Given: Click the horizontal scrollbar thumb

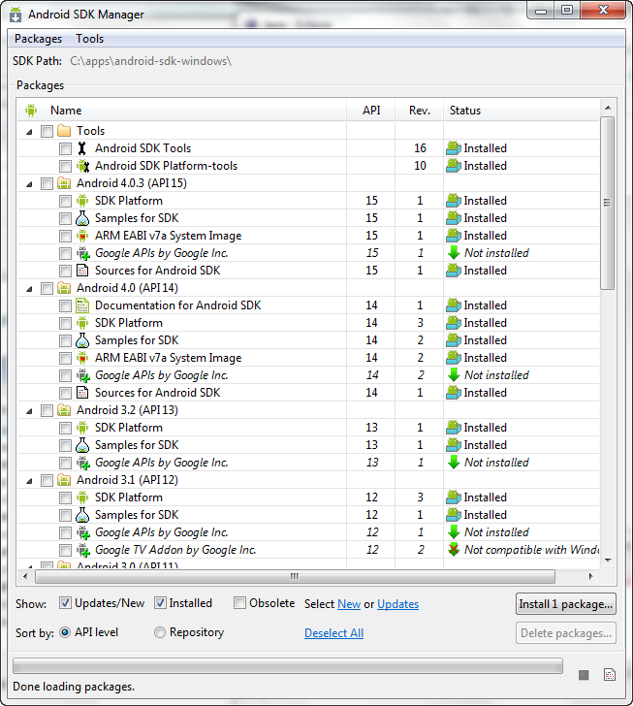Looking at the screenshot, I should coord(295,576).
